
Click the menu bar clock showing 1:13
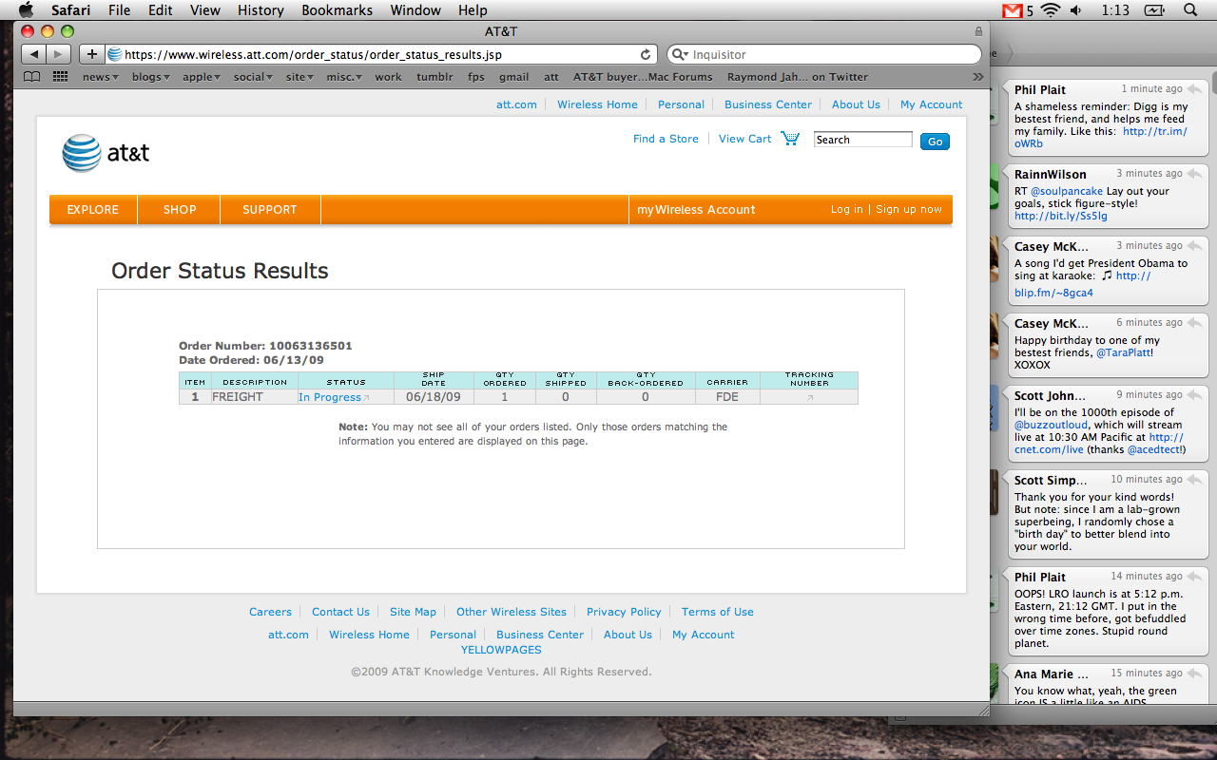(1116, 10)
